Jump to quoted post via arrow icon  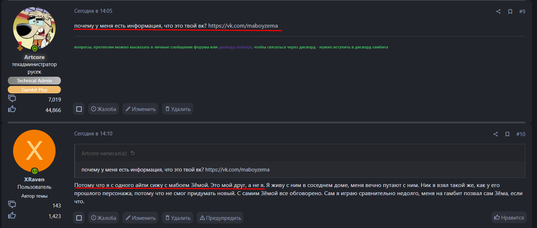pos(133,153)
